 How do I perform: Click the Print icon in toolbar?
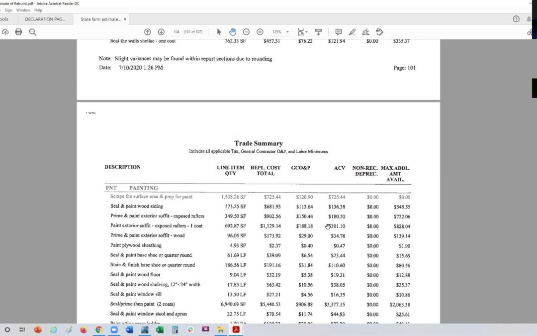pyautogui.click(x=18, y=32)
